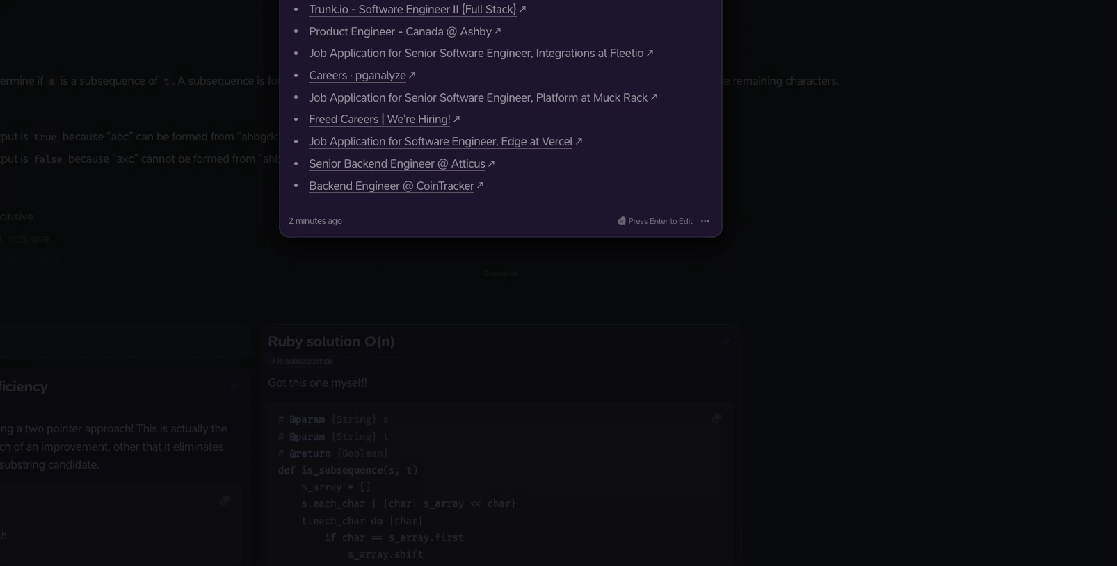Click the '2 minutes ago' timestamp
The height and width of the screenshot is (566, 1117).
[315, 221]
